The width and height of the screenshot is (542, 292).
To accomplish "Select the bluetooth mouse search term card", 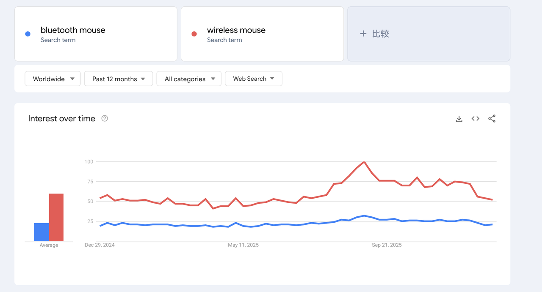I will [x=96, y=34].
